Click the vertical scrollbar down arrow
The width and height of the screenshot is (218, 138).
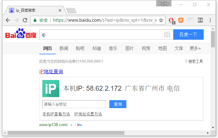213,128
